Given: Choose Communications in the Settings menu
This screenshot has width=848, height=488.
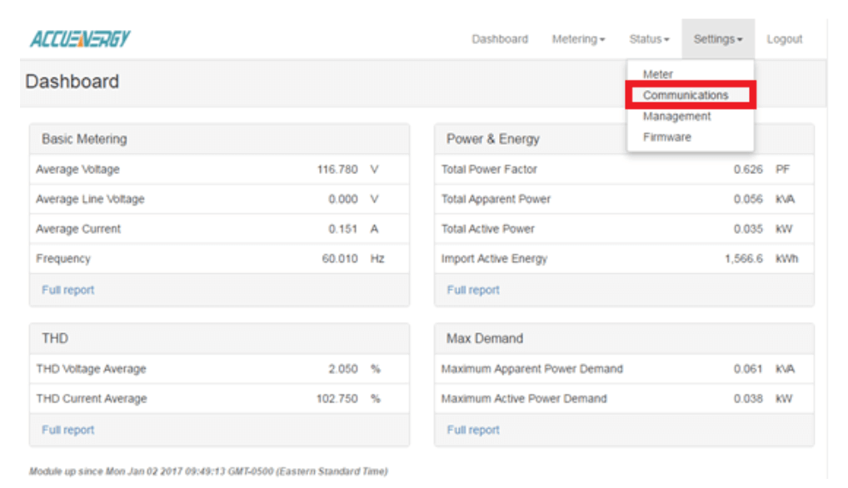Looking at the screenshot, I should [686, 95].
